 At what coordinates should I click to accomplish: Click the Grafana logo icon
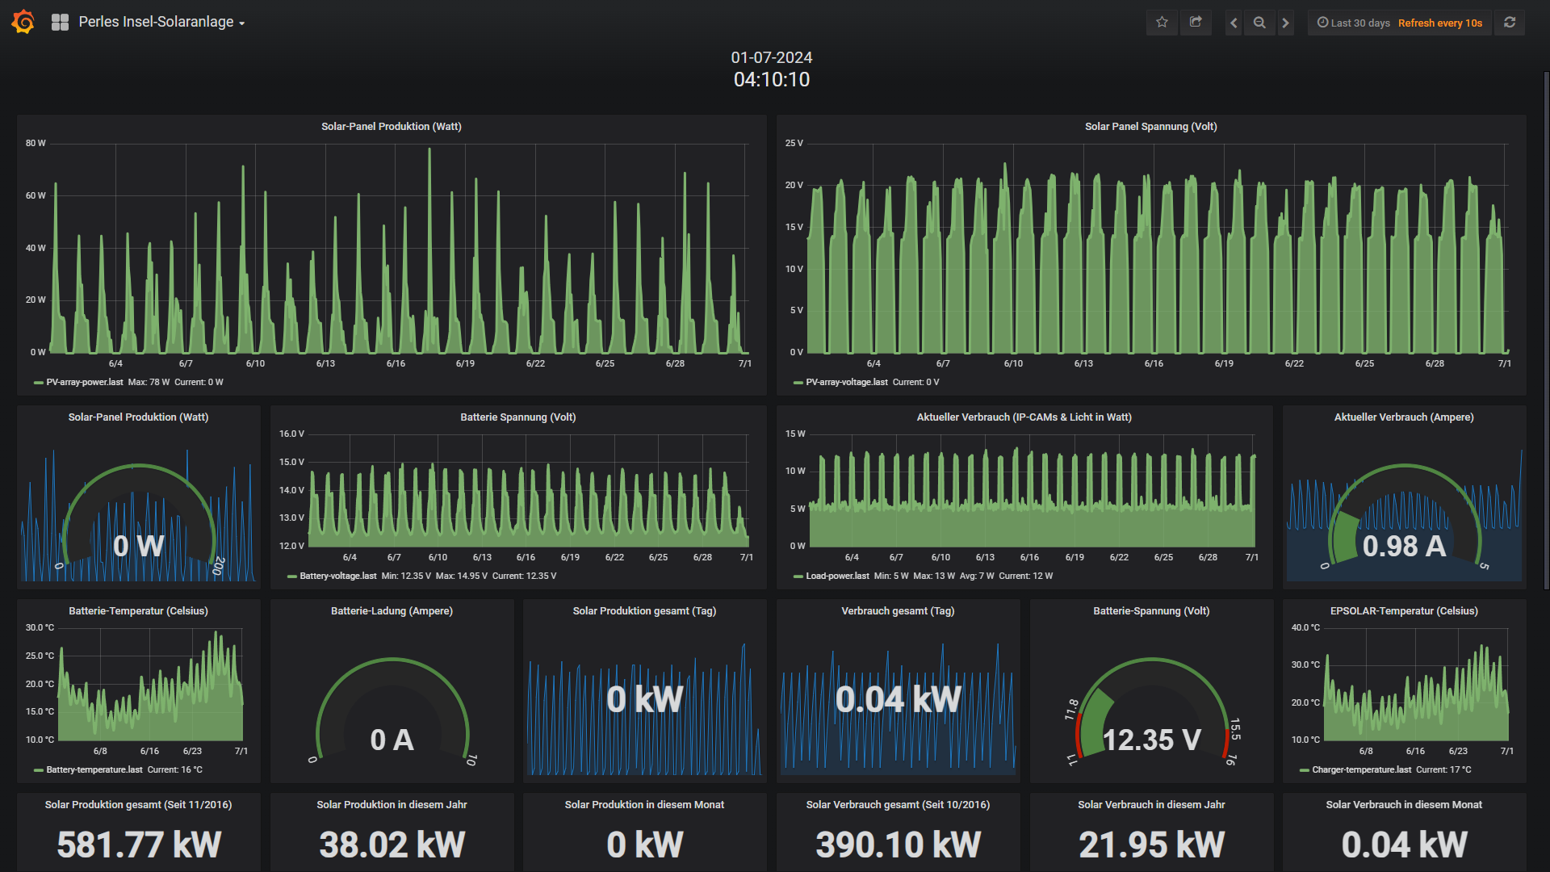[x=23, y=22]
